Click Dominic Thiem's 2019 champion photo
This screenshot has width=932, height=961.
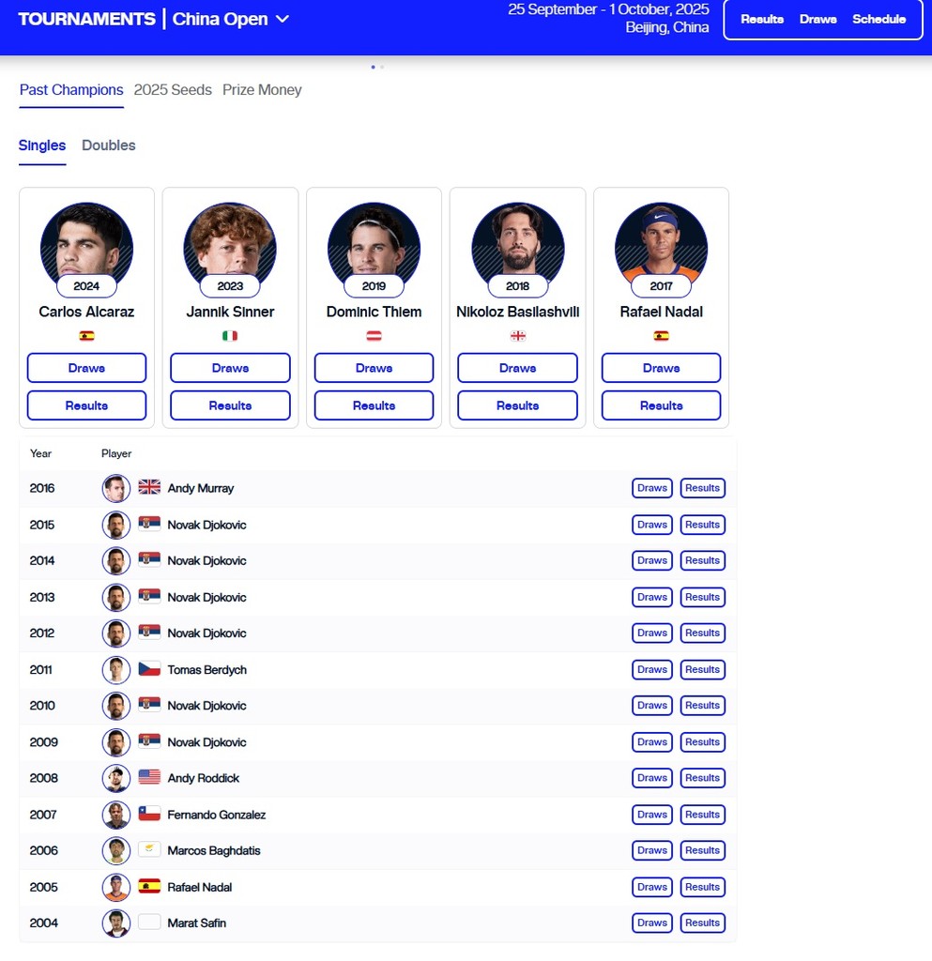point(374,247)
